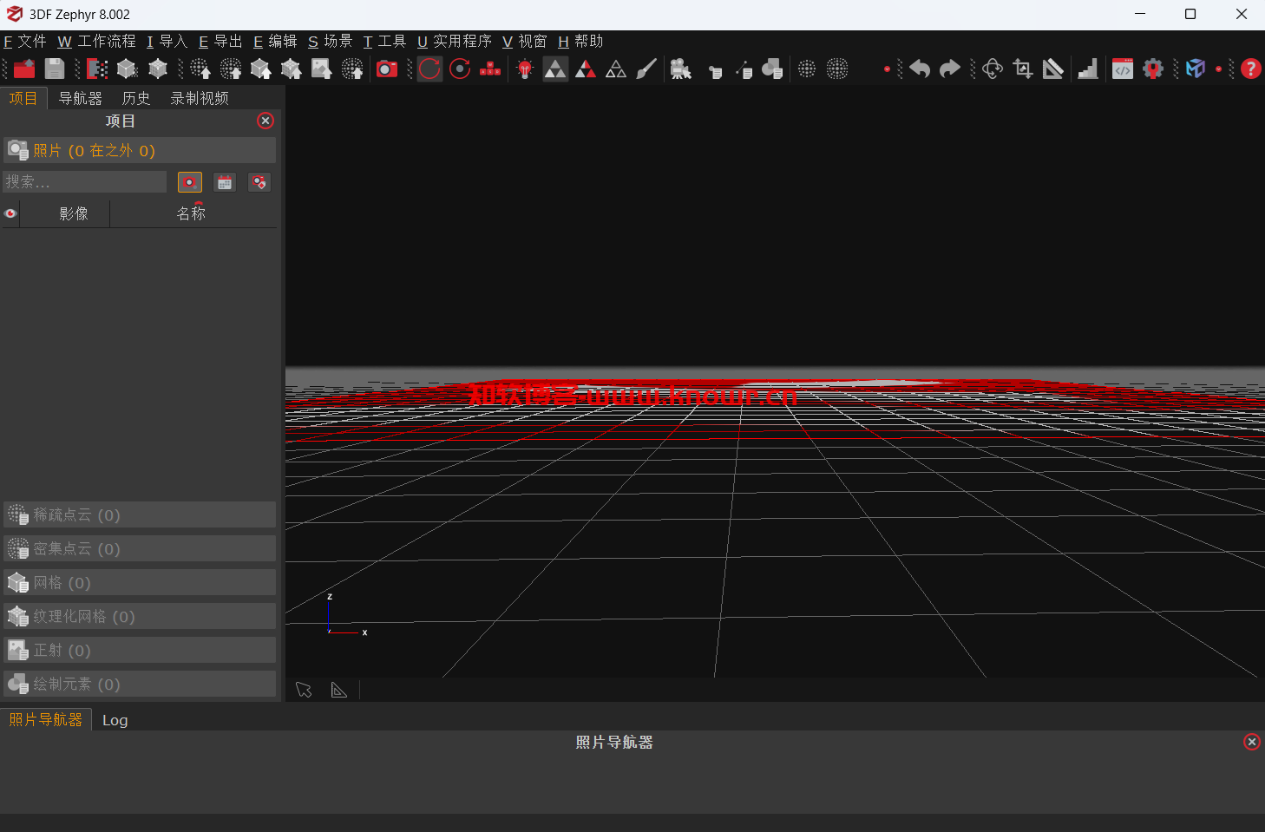This screenshot has width=1265, height=832.
Task: Close the 项目 panel
Action: (x=265, y=121)
